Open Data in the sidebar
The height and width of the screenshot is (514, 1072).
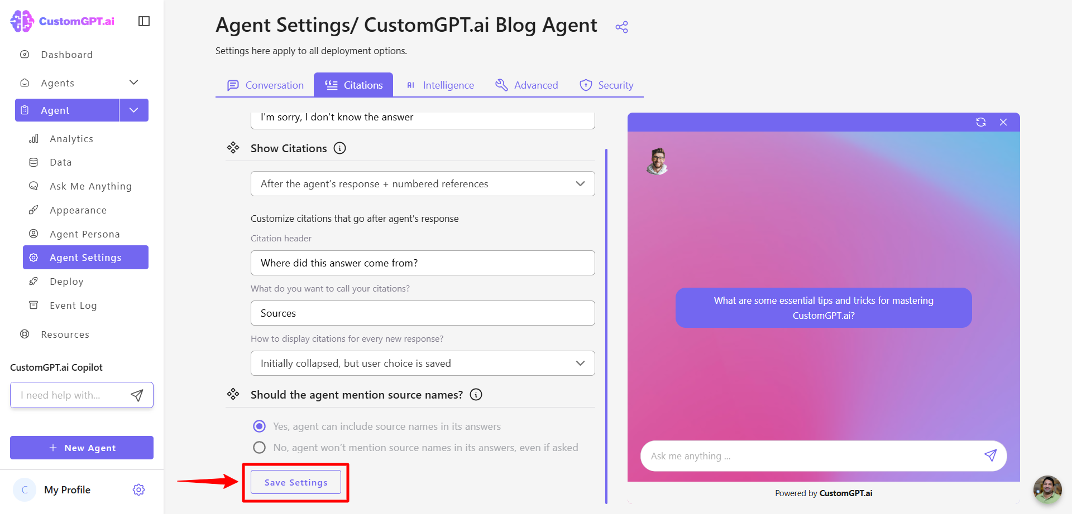point(61,162)
